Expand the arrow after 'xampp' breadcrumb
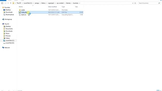Image resolution: width=162 pixels, height=91 pixels. [40, 3]
